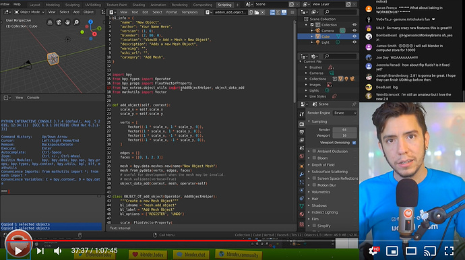Open YouTube player settings gear
The width and height of the screenshot is (465, 260).
373,251
